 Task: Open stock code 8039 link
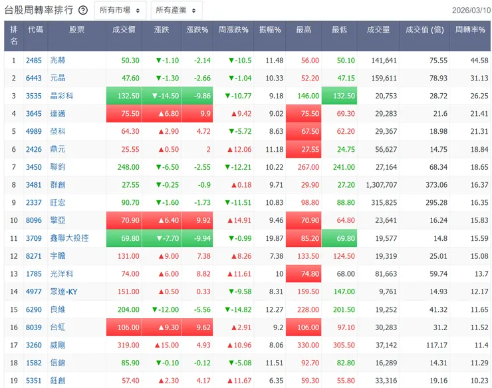[33, 327]
